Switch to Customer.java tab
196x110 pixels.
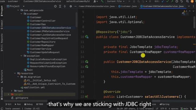(x=127, y=6)
